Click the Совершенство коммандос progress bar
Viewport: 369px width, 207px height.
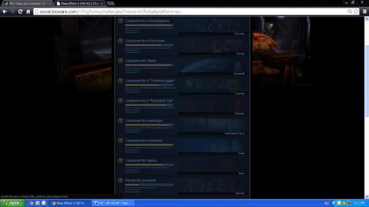(149, 125)
